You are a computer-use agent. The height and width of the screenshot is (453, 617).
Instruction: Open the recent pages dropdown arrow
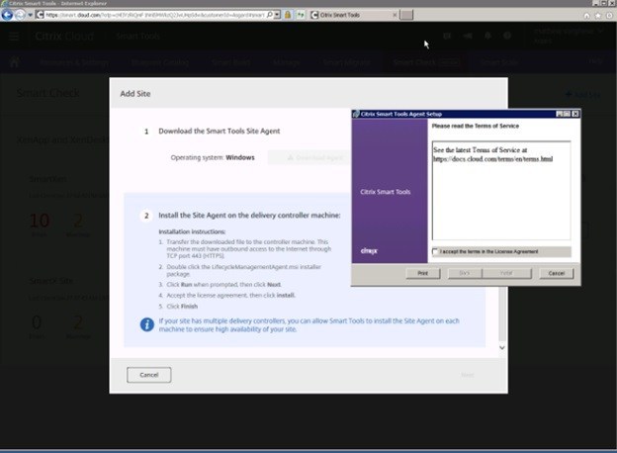click(x=30, y=16)
